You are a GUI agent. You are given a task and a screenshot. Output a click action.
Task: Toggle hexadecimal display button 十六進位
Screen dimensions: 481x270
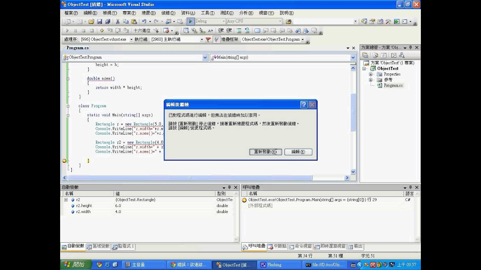(142, 31)
